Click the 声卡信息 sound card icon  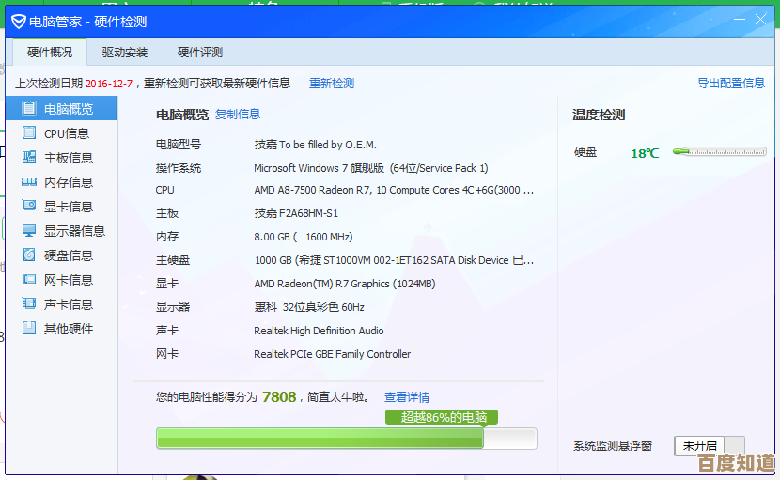29,303
